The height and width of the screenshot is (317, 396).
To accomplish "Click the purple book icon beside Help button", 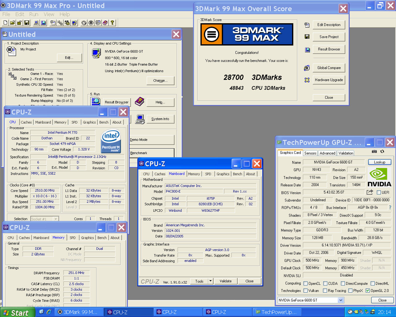I will [140, 101].
